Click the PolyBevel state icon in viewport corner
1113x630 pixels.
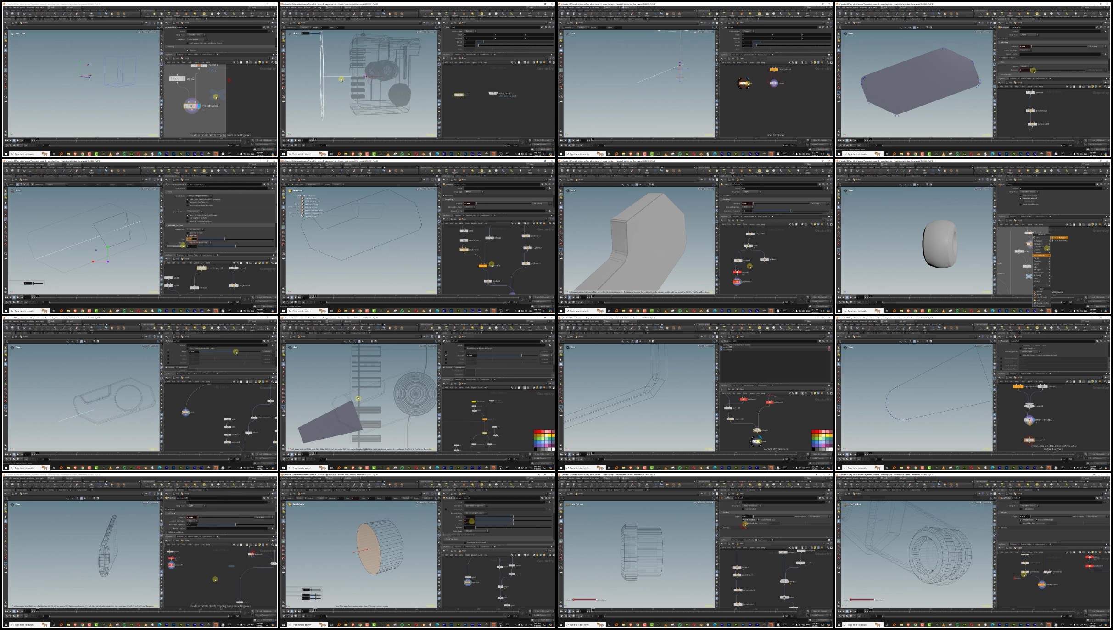tap(290, 190)
